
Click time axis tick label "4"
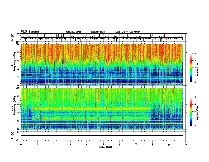[87, 145]
